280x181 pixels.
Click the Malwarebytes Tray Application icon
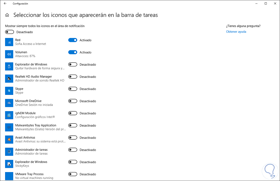pos(10,127)
